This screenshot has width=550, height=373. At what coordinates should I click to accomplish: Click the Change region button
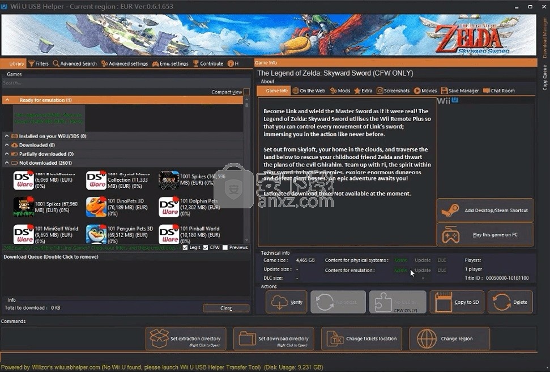click(x=449, y=339)
